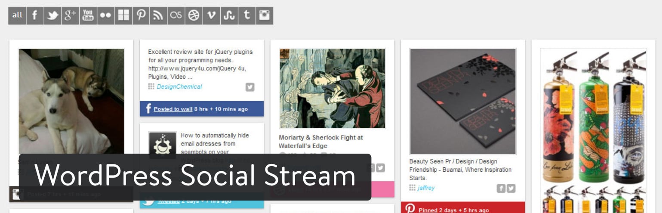The width and height of the screenshot is (662, 213).
Task: Filter the stream by Flickr dots icon
Action: point(105,15)
